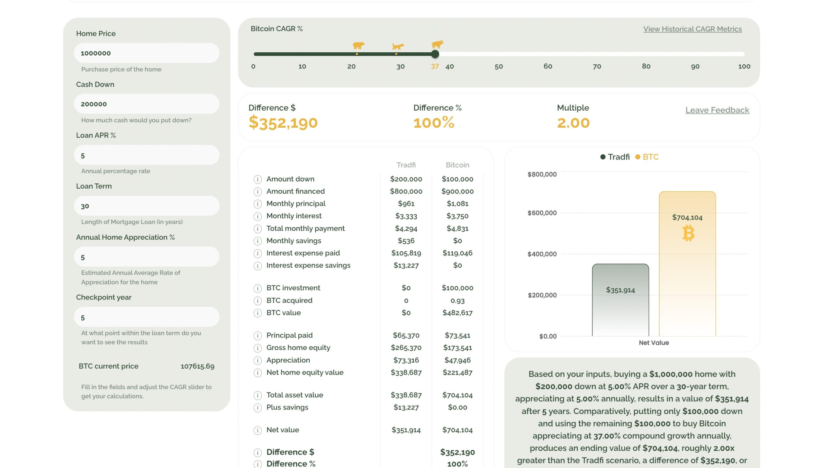The height and width of the screenshot is (468, 823).
Task: Click the BTC current price value 107615.69
Action: (x=197, y=366)
